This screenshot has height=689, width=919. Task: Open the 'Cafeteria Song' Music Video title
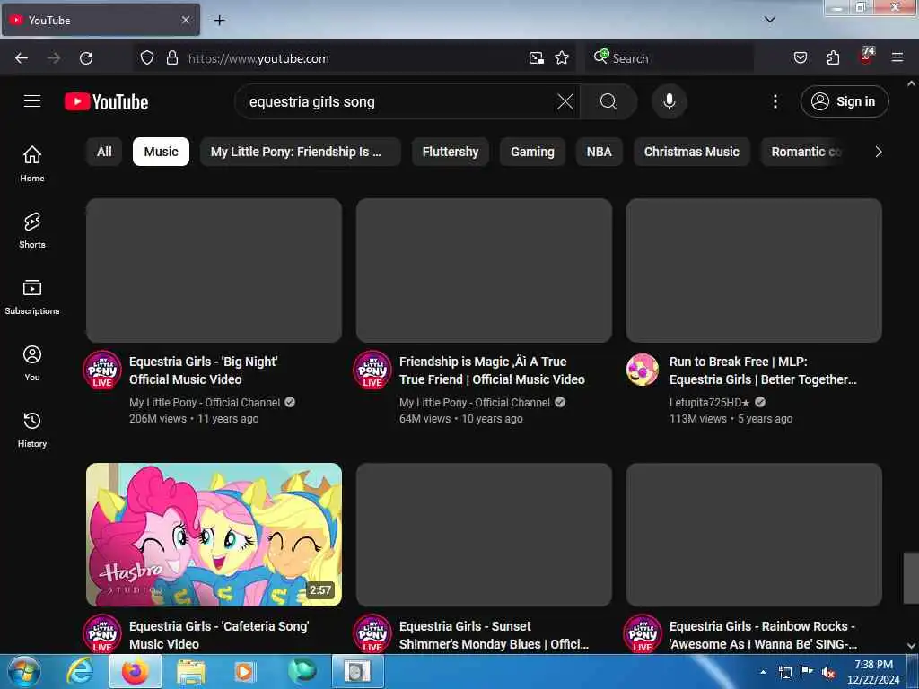click(219, 635)
